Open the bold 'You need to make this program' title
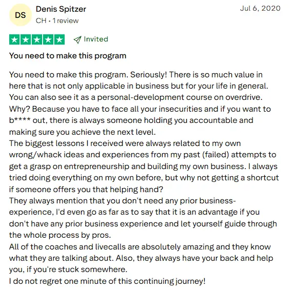Image resolution: width=295 pixels, height=290 pixels. [x=68, y=56]
